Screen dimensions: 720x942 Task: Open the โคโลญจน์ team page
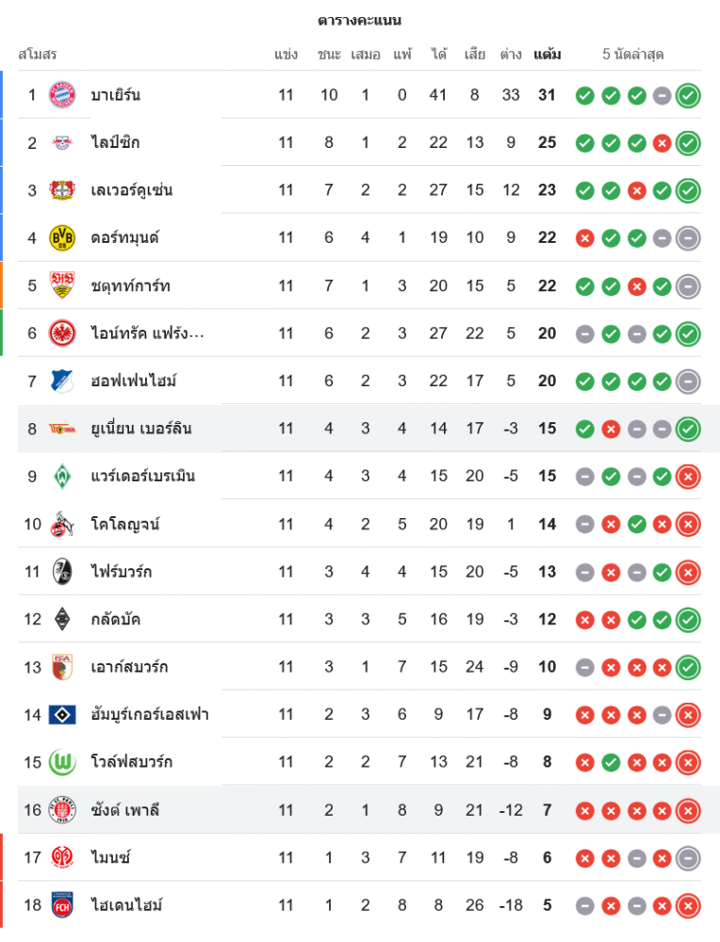pyautogui.click(x=124, y=524)
